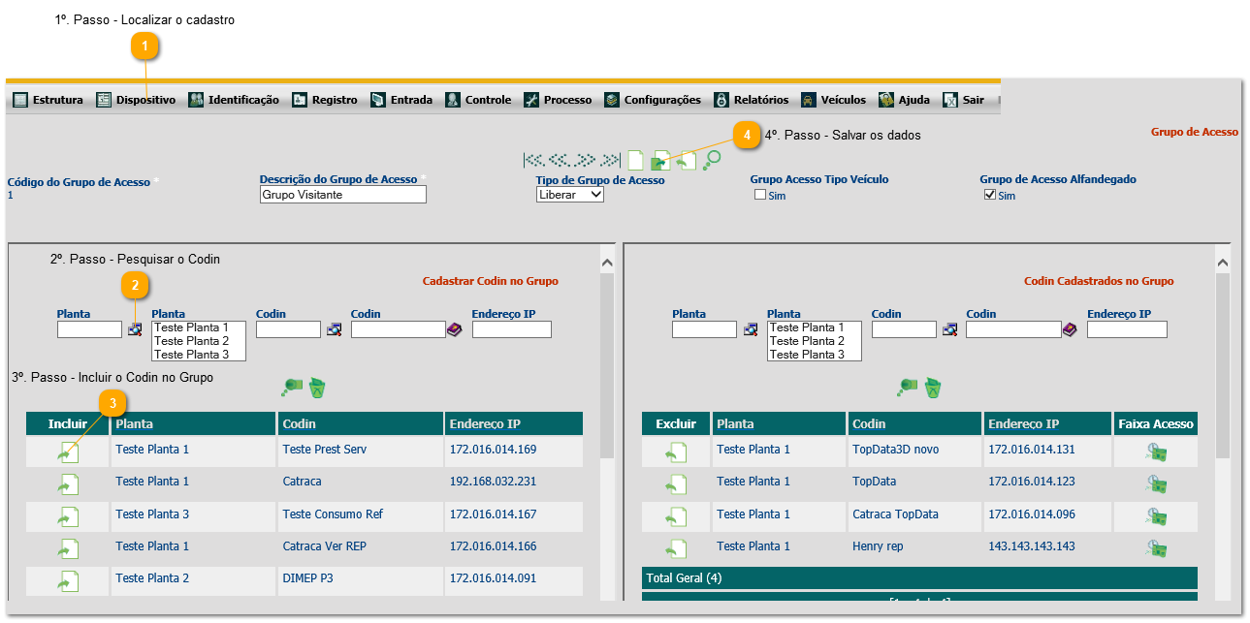1250x623 pixels.
Task: Open Tipo de Grupo de Acesso dropdown
Action: (570, 195)
